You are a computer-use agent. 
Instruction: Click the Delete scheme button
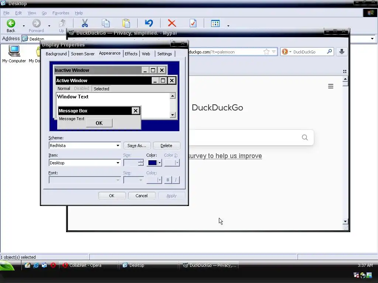click(x=166, y=146)
